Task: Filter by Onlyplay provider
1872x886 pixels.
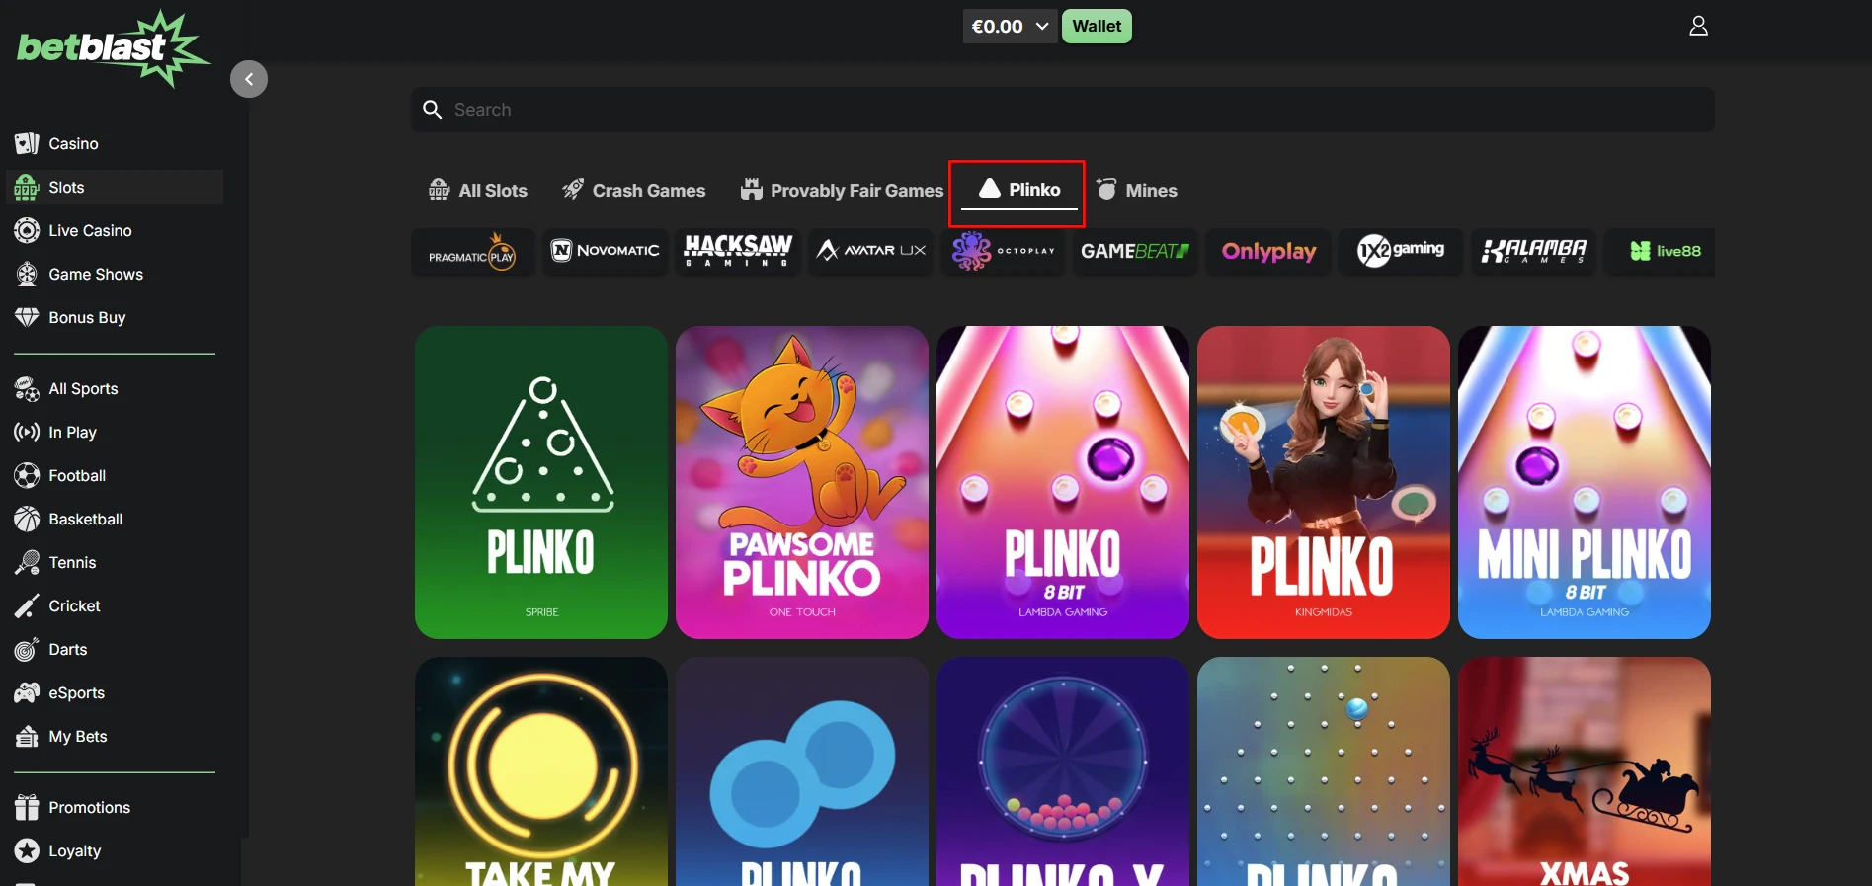Action: (x=1268, y=251)
